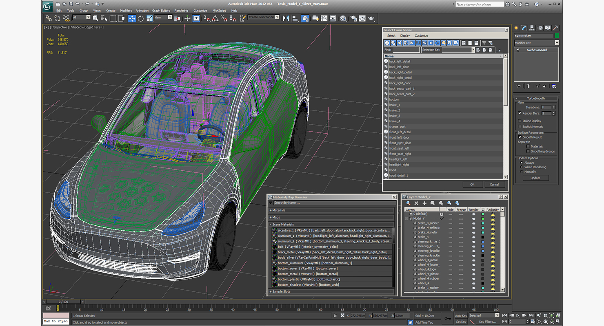Toggle the 3D Snaps button

(x=207, y=18)
